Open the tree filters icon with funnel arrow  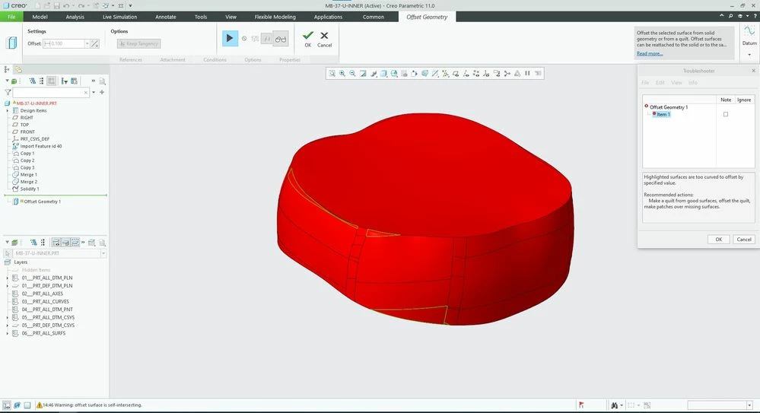pyautogui.click(x=64, y=81)
